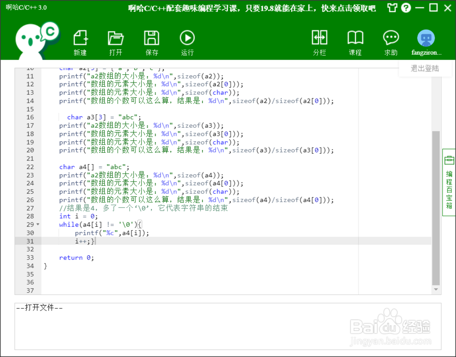Click the sizeof(a4)/sizeof(a4[0]) line 26
The image size is (456, 357).
pos(196,200)
